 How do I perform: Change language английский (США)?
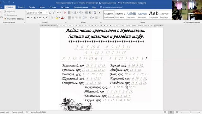coord(39,112)
